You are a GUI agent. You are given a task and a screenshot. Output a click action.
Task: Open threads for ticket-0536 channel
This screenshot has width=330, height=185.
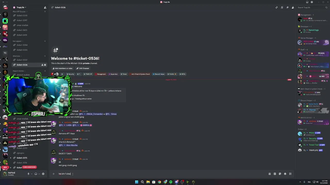[x=277, y=7]
